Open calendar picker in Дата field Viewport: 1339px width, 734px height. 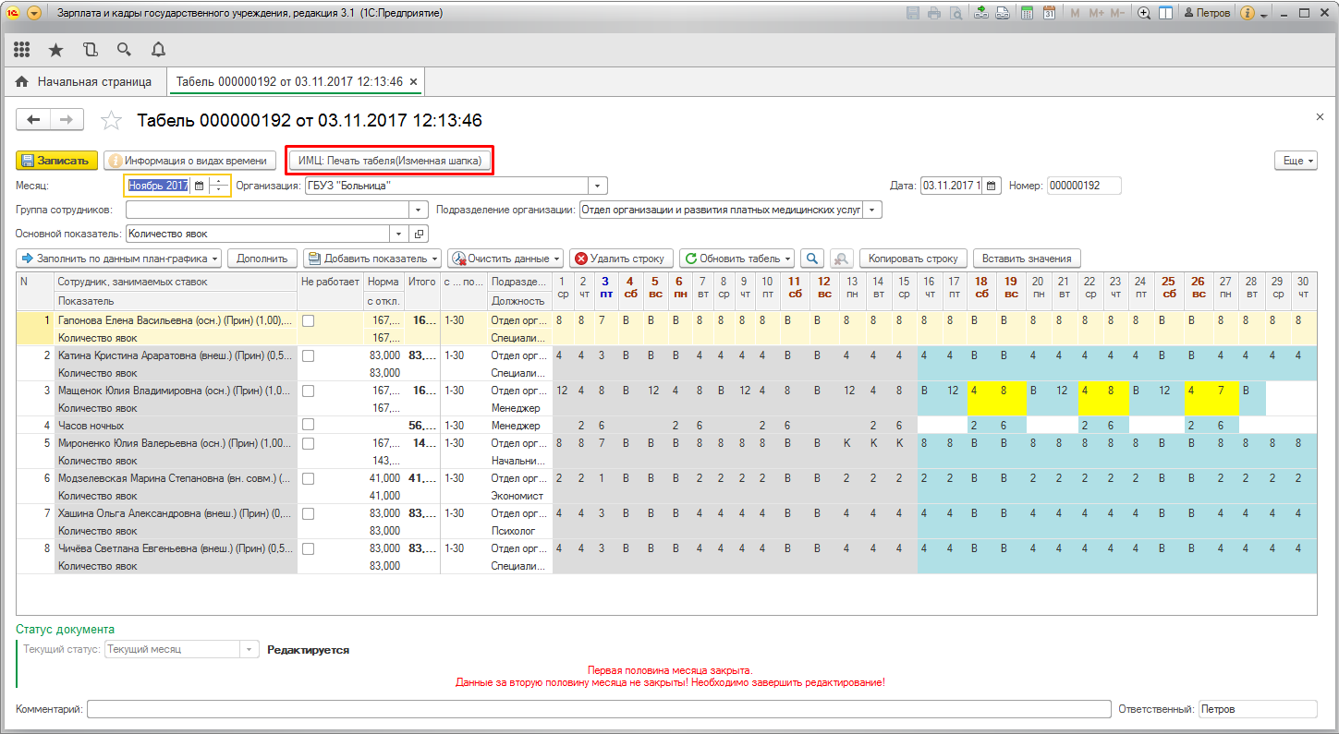pyautogui.click(x=992, y=186)
